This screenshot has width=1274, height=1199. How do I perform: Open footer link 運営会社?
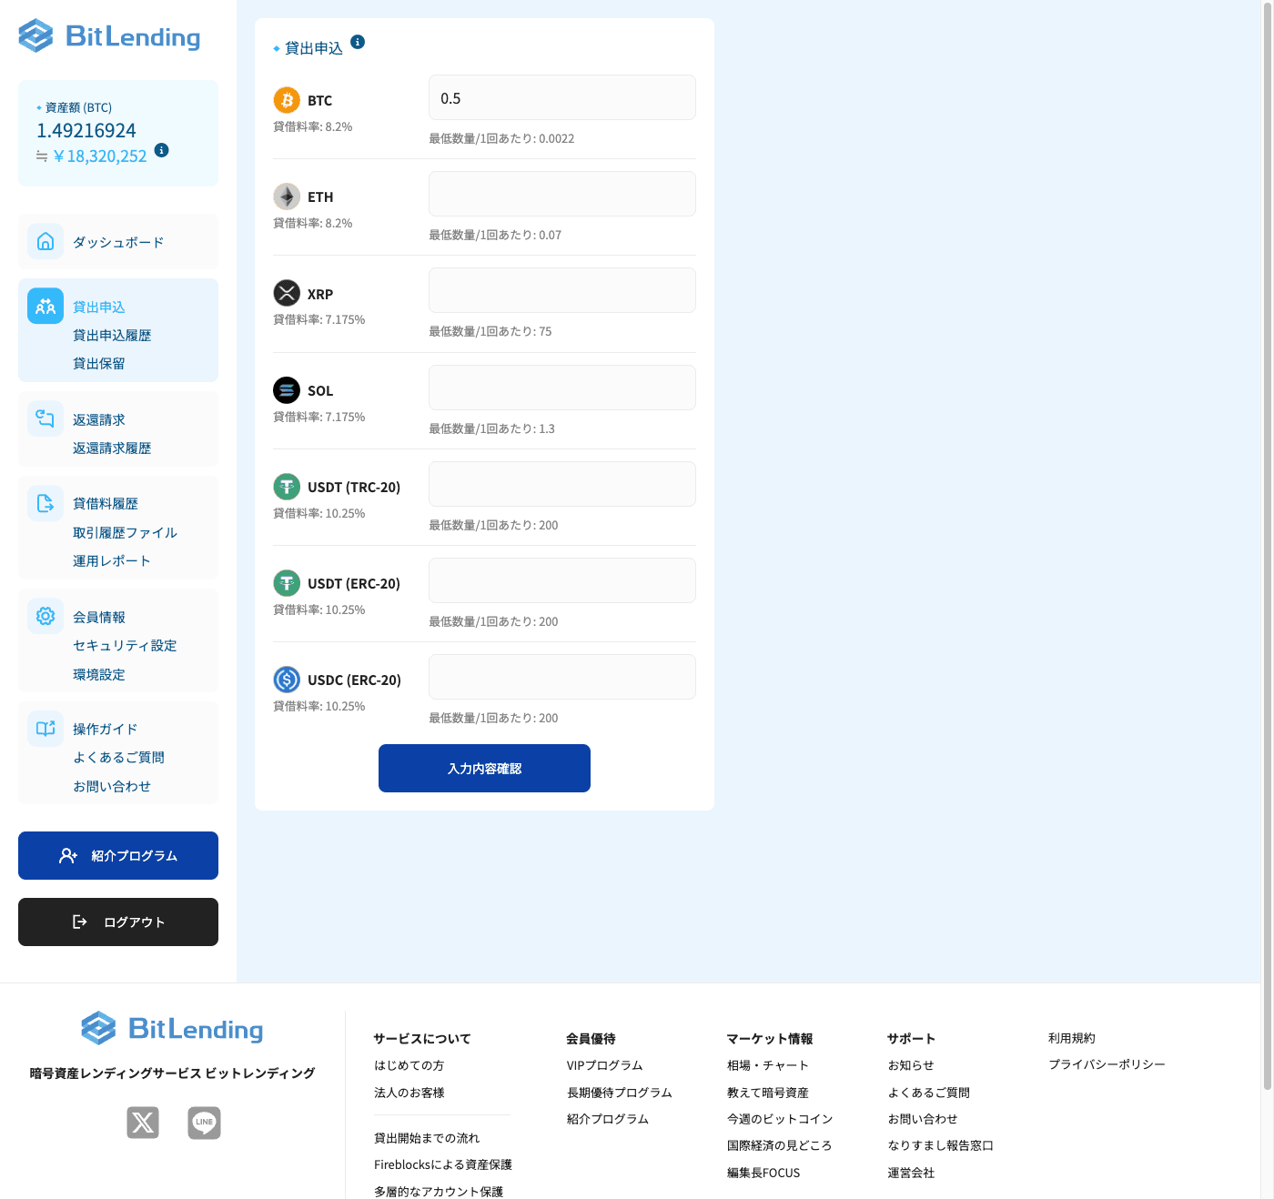(911, 1173)
